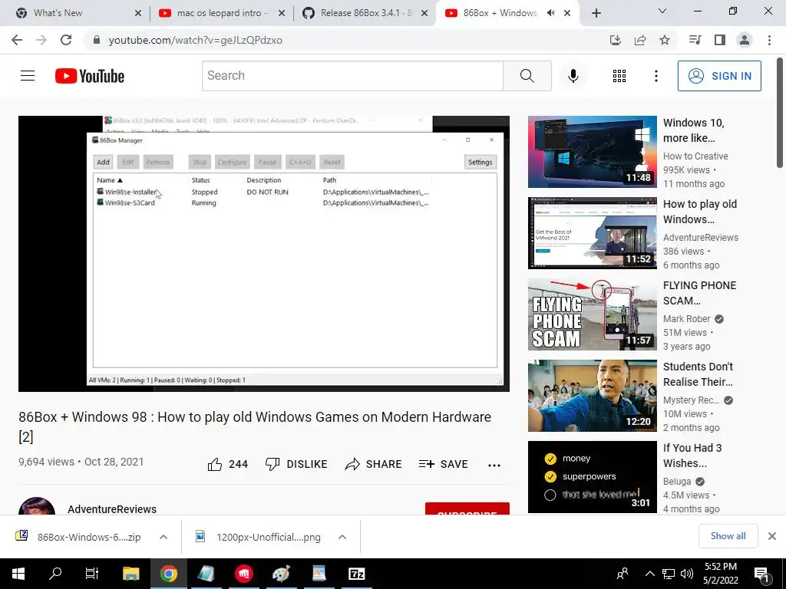Screen dimensions: 786x589
Task: Toggle Chrome side panel icon
Action: coord(720,40)
